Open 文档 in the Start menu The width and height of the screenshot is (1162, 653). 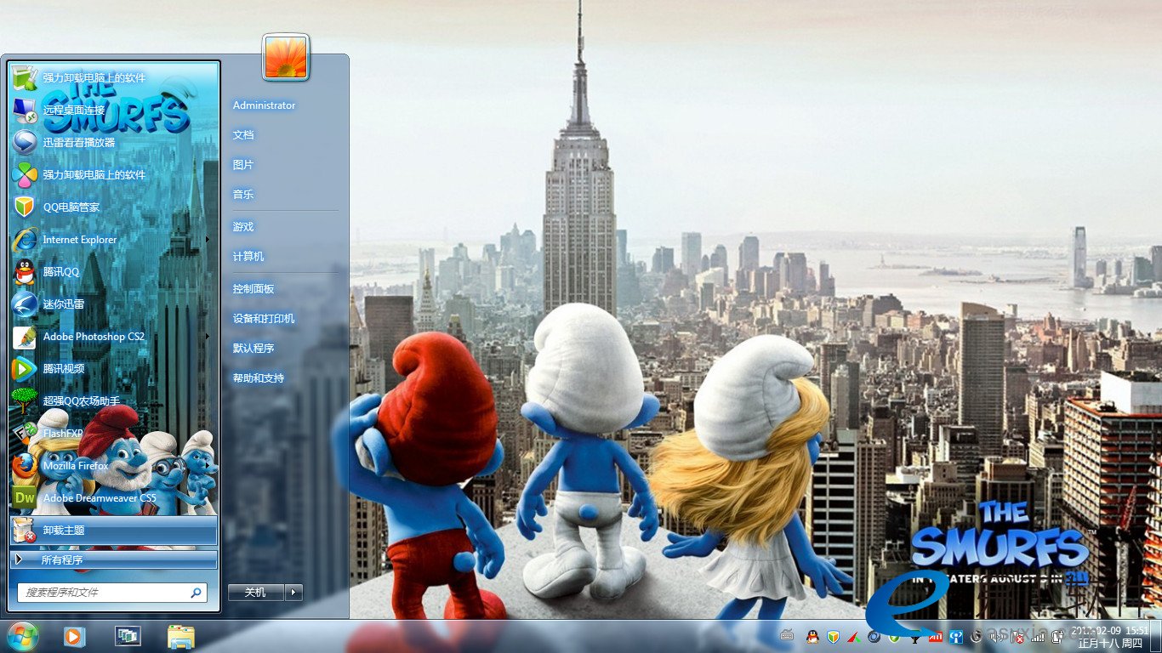(243, 135)
